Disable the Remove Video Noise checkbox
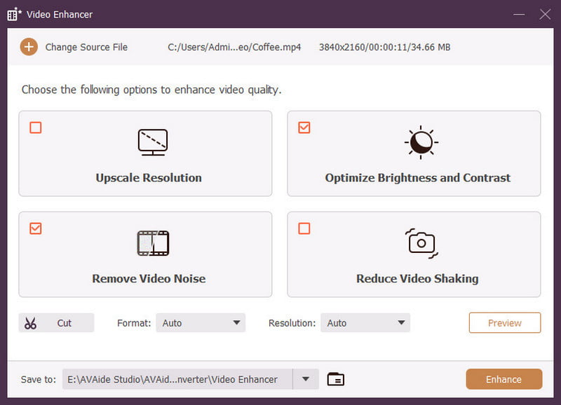 point(35,228)
